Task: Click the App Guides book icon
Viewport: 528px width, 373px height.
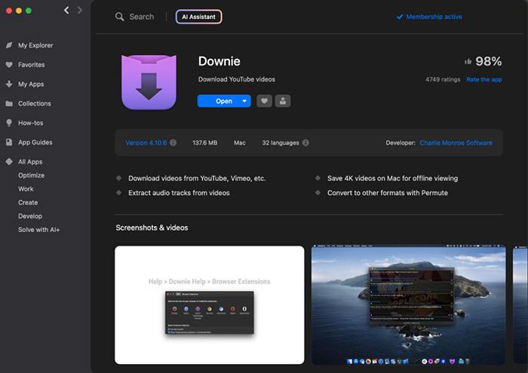Action: (x=9, y=142)
